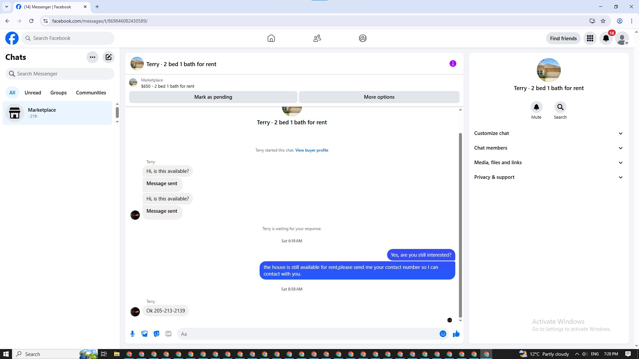Click the 'Ok 205-213-2139' message bubble
This screenshot has height=359, width=639.
(166, 311)
